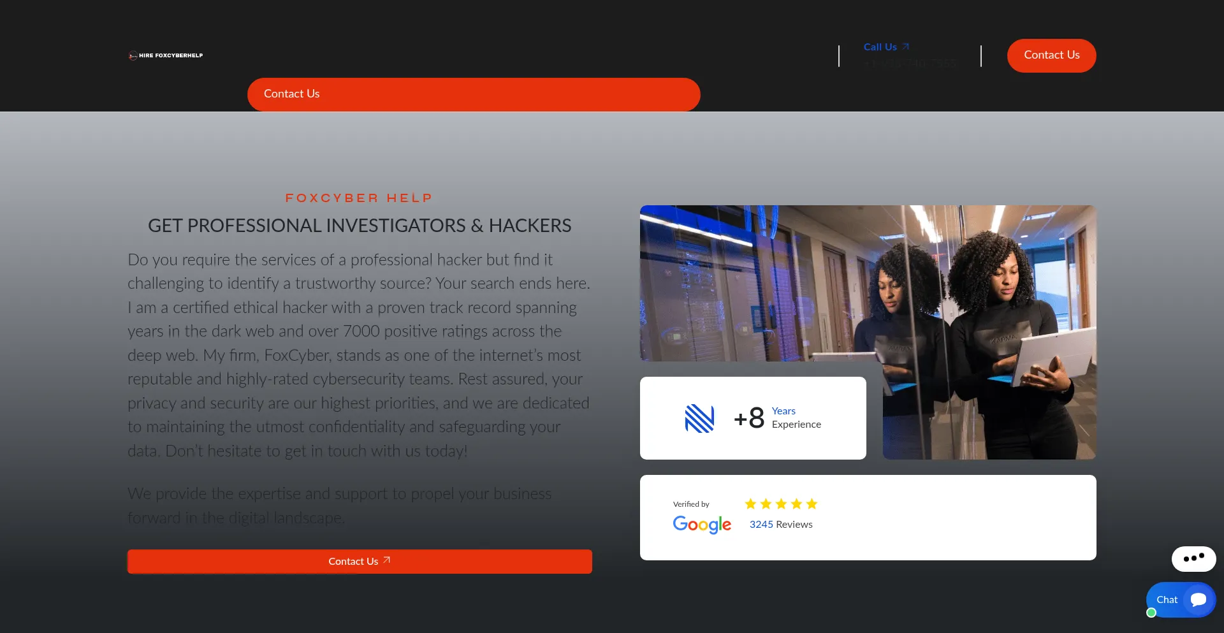Screen dimensions: 1224x633
Task: Click the Verified by label
Action: (x=691, y=504)
